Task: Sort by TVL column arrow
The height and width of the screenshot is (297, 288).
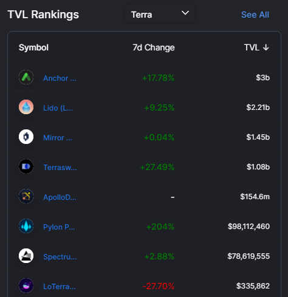Action: coord(266,47)
